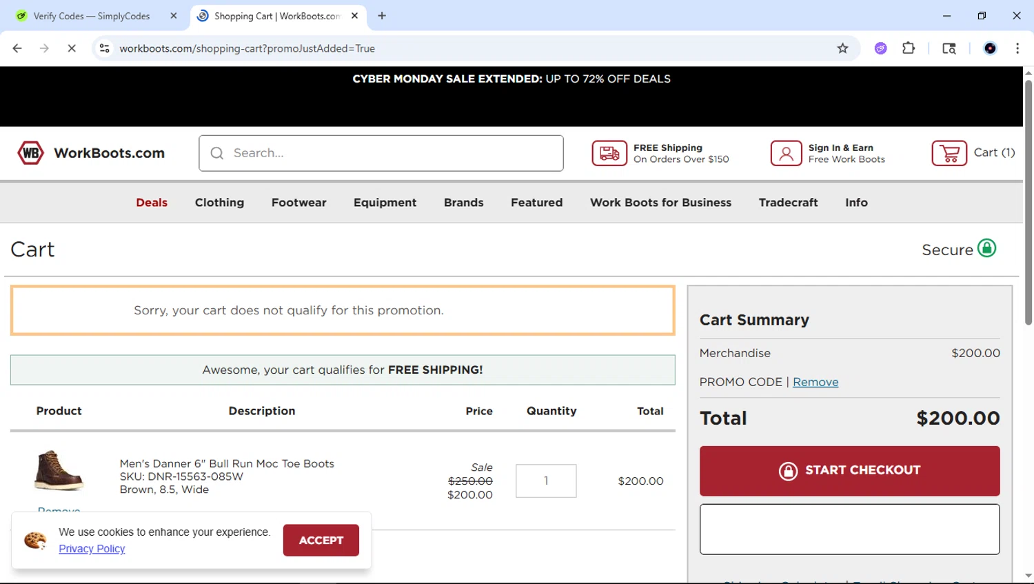This screenshot has height=584, width=1034.
Task: Click the 'does not qualify for this promotion' notice
Action: [343, 310]
